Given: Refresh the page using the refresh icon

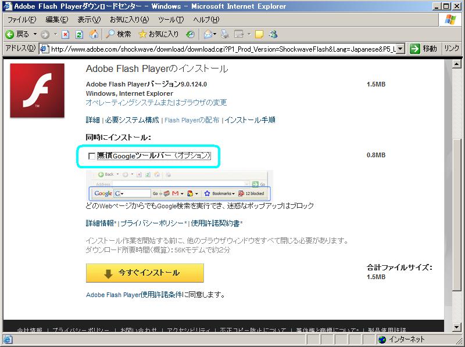Looking at the screenshot, I should [79, 35].
